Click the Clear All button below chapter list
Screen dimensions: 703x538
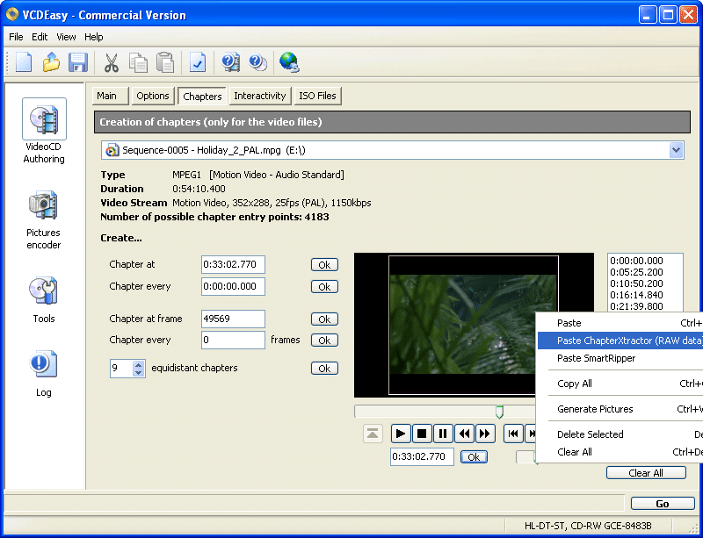[646, 473]
